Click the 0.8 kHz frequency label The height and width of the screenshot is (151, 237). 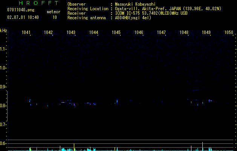[x=3, y=106]
